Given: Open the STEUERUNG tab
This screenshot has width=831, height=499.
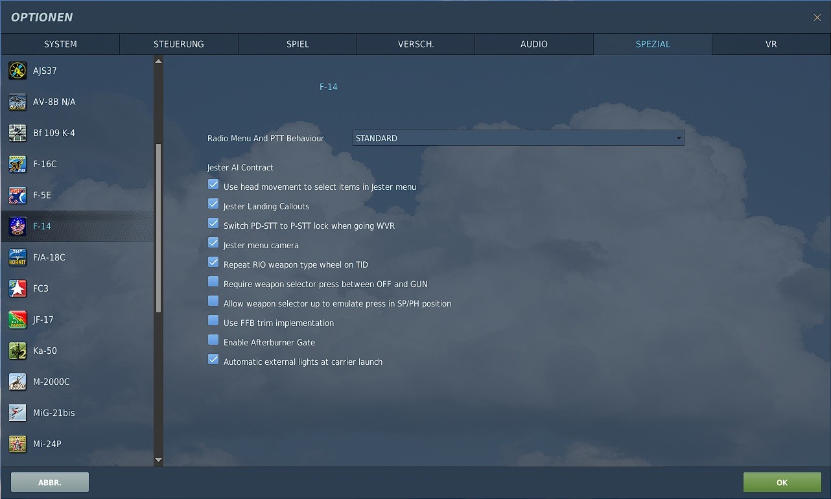Looking at the screenshot, I should (179, 44).
